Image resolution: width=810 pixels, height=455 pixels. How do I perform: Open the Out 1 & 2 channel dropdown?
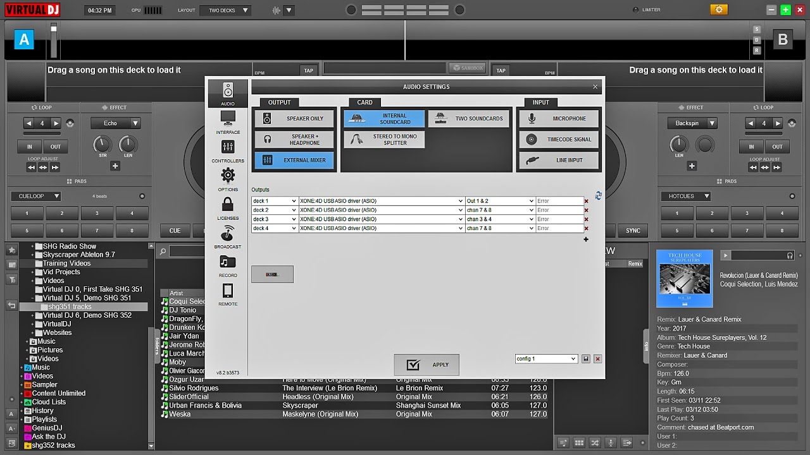pyautogui.click(x=501, y=201)
